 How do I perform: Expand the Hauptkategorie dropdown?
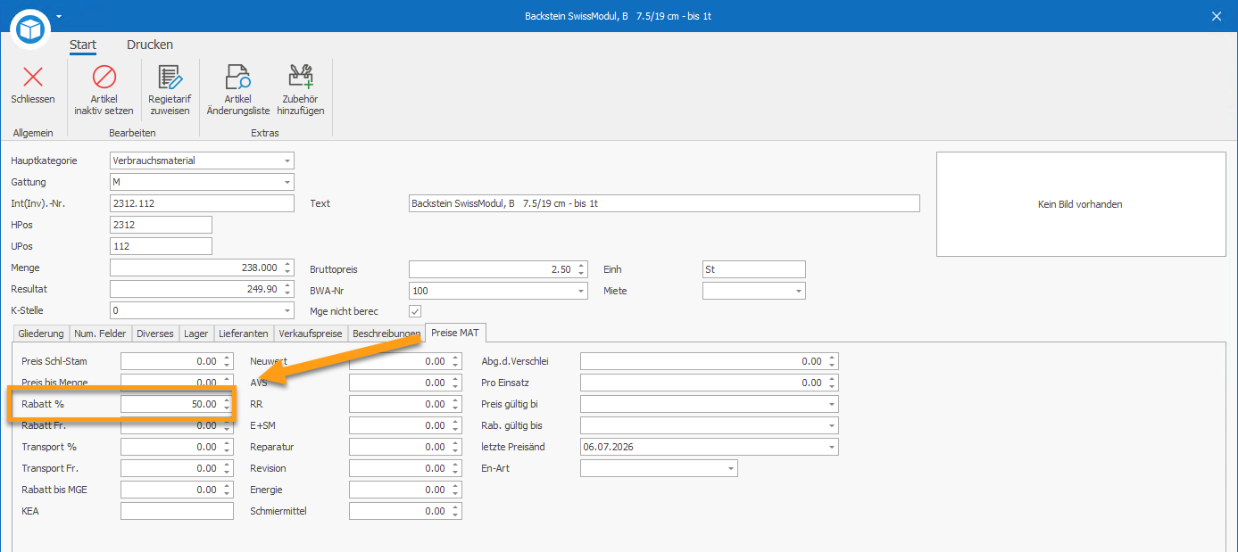[x=287, y=161]
